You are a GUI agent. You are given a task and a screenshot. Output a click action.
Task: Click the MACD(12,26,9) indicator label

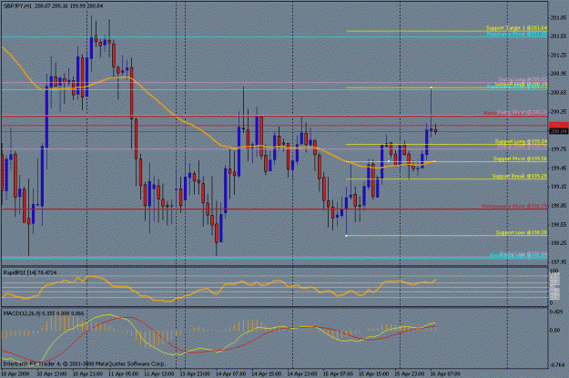[x=43, y=313]
